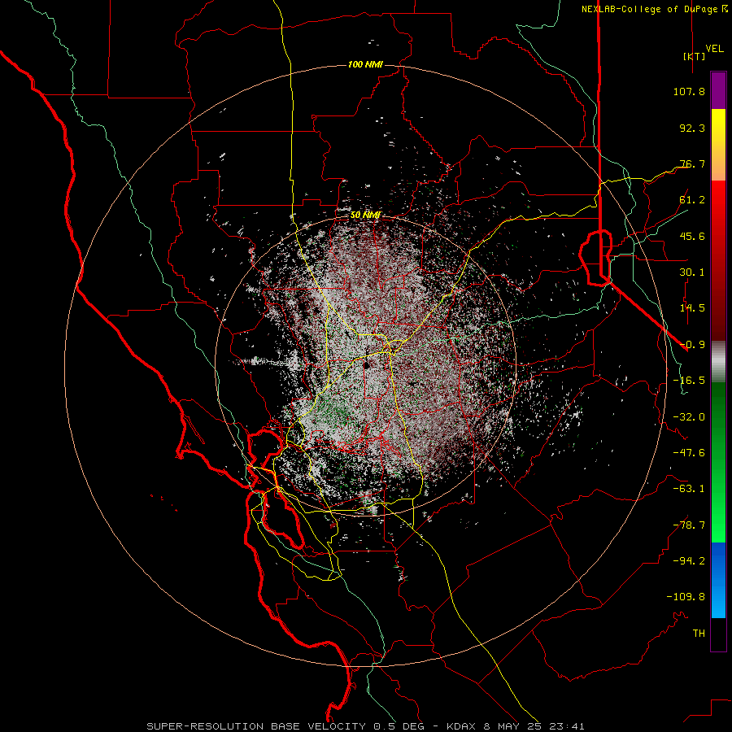
Task: Click the -63.1 velocity scale value
Action: click(689, 489)
